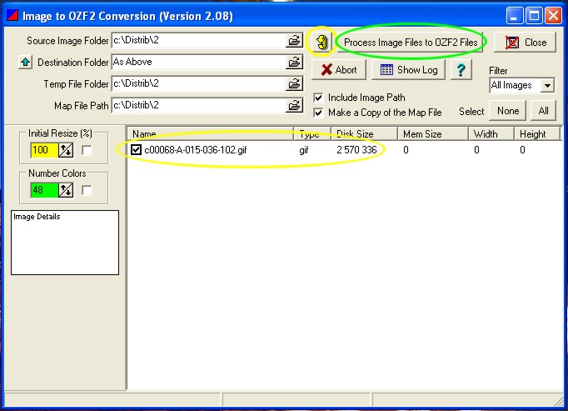
Task: Uncheck c00068-A-015-036-102.gif file checkbox
Action: click(x=137, y=149)
